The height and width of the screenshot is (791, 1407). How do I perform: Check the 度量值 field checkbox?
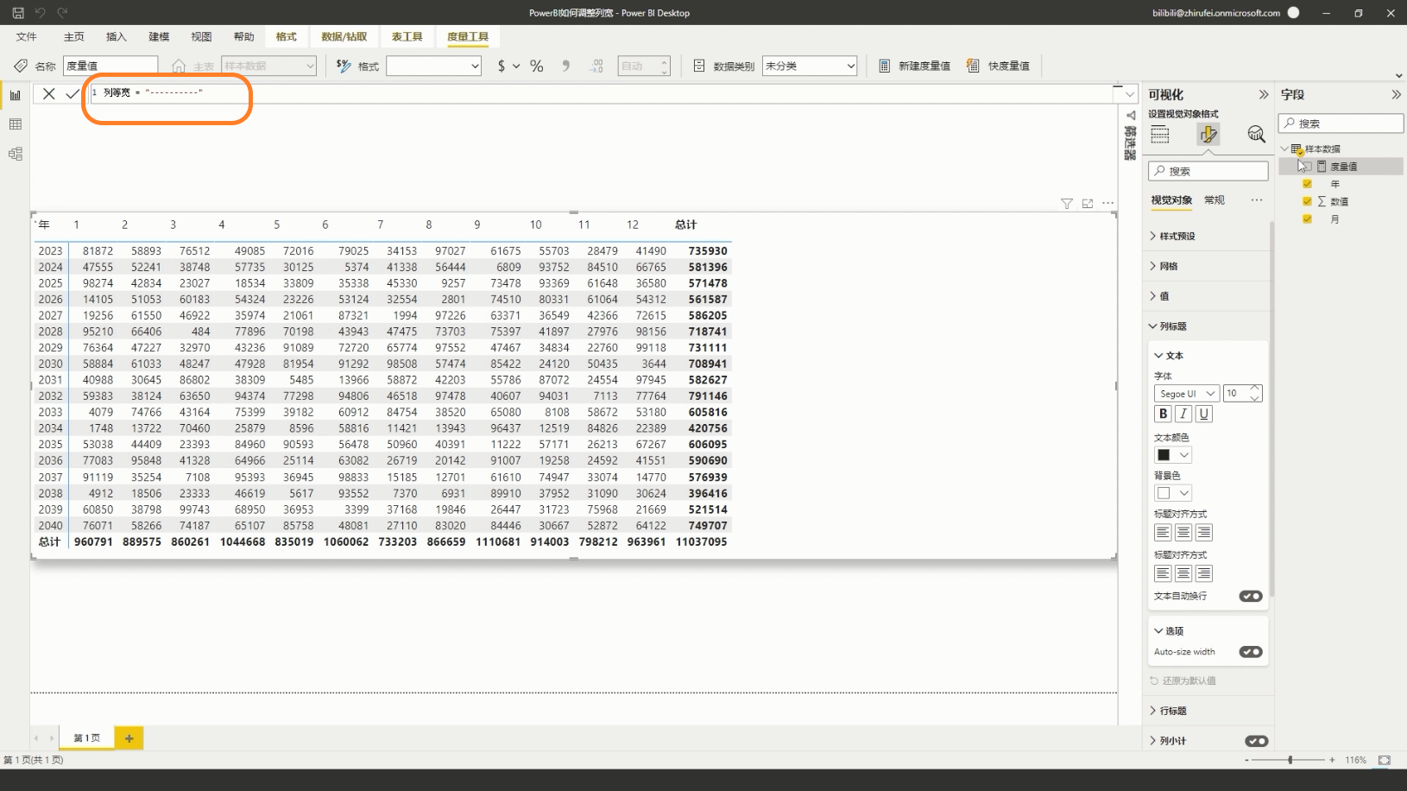pyautogui.click(x=1306, y=166)
